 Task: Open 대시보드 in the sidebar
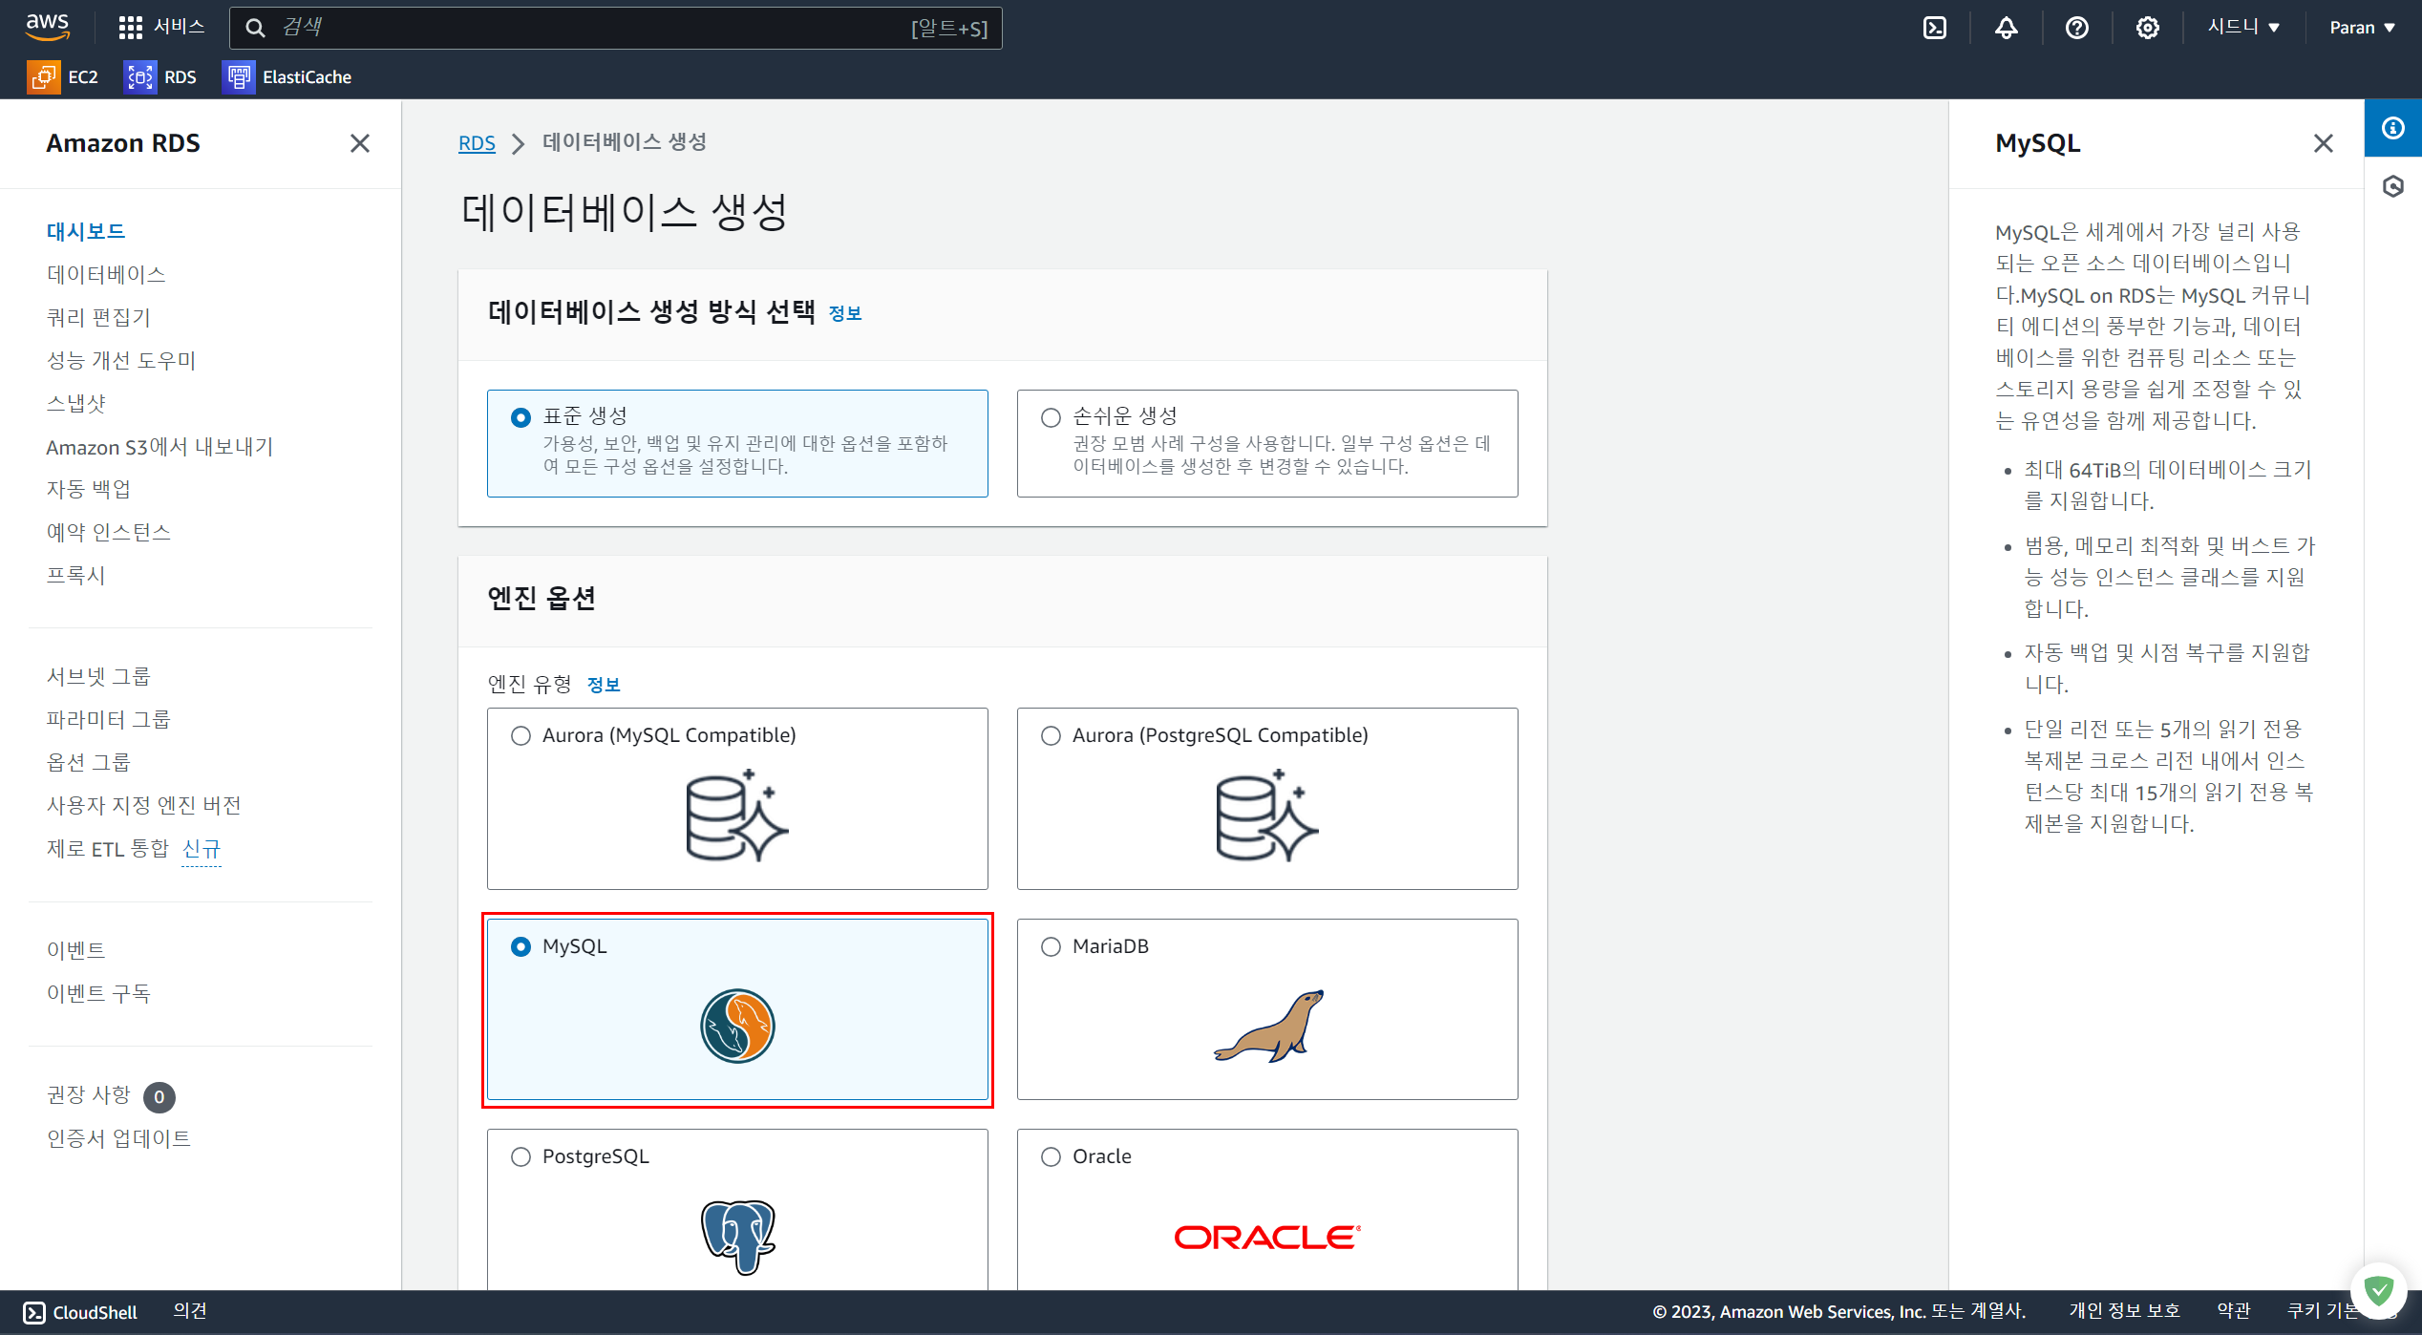[x=86, y=231]
